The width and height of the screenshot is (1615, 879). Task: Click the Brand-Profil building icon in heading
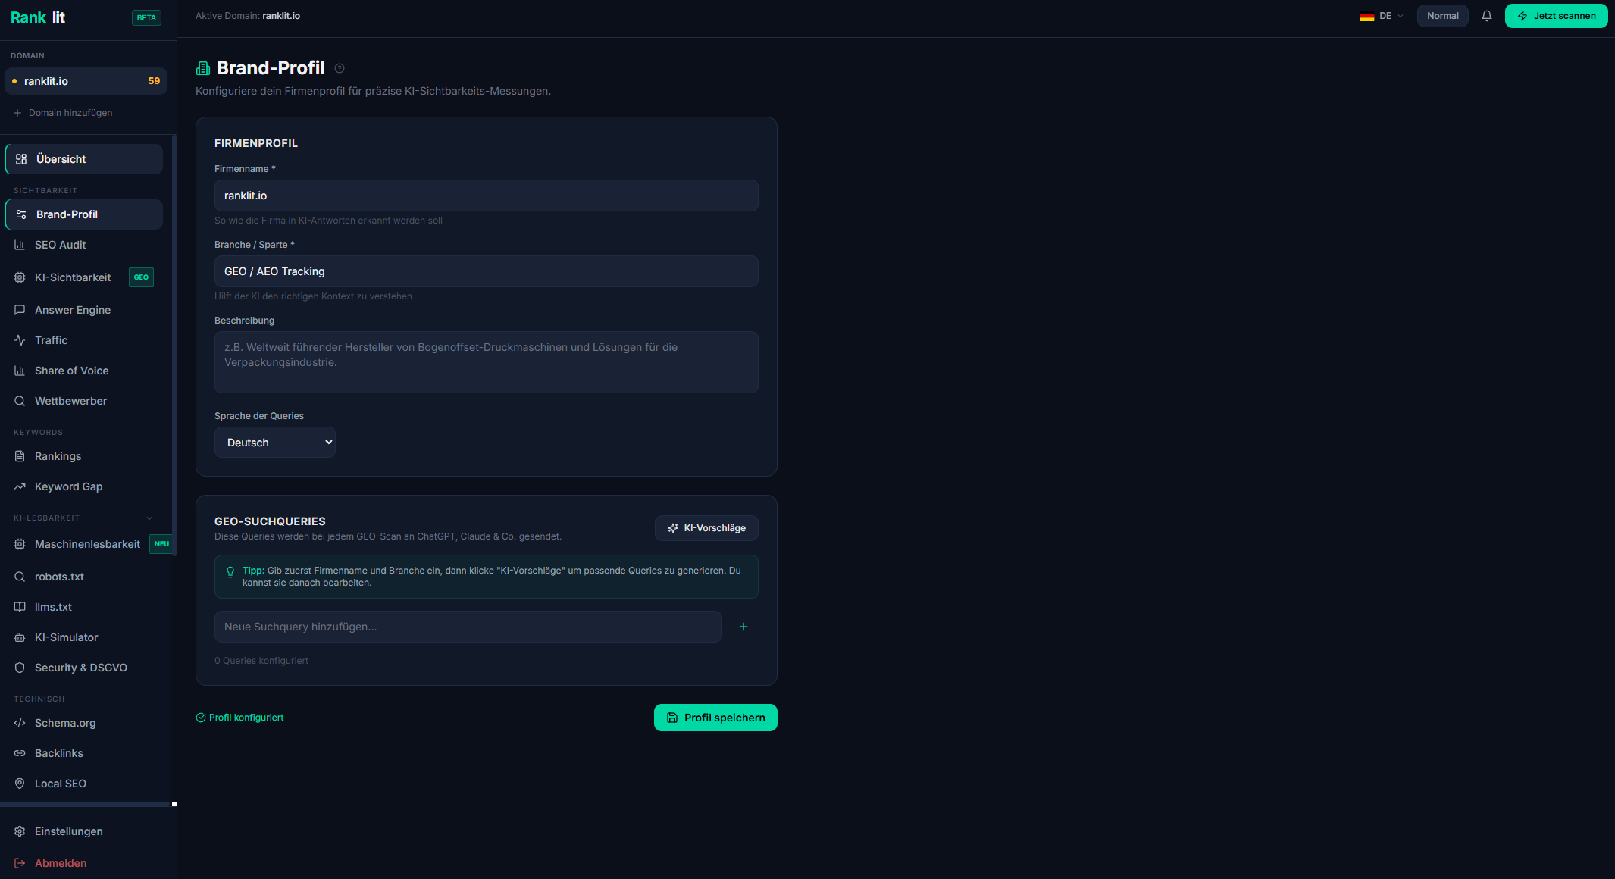[x=203, y=68]
